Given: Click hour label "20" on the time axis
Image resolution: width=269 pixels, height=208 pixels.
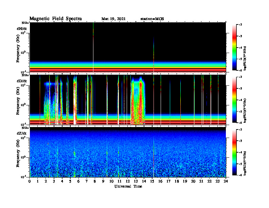Looking at the screenshot, I should pos(193,181).
